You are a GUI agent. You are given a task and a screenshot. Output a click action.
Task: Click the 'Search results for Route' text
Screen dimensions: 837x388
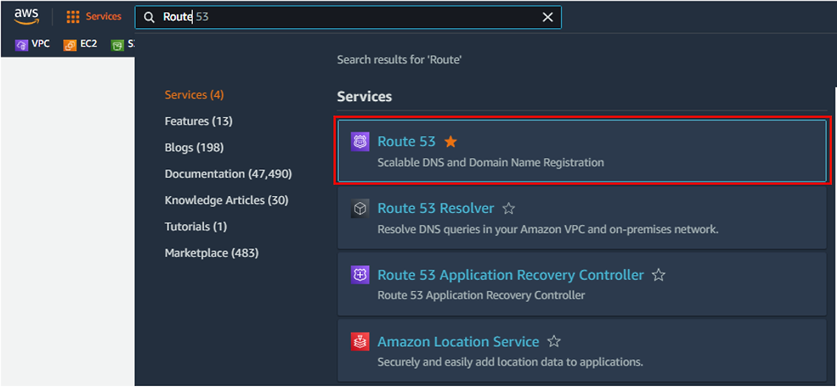[x=400, y=59]
